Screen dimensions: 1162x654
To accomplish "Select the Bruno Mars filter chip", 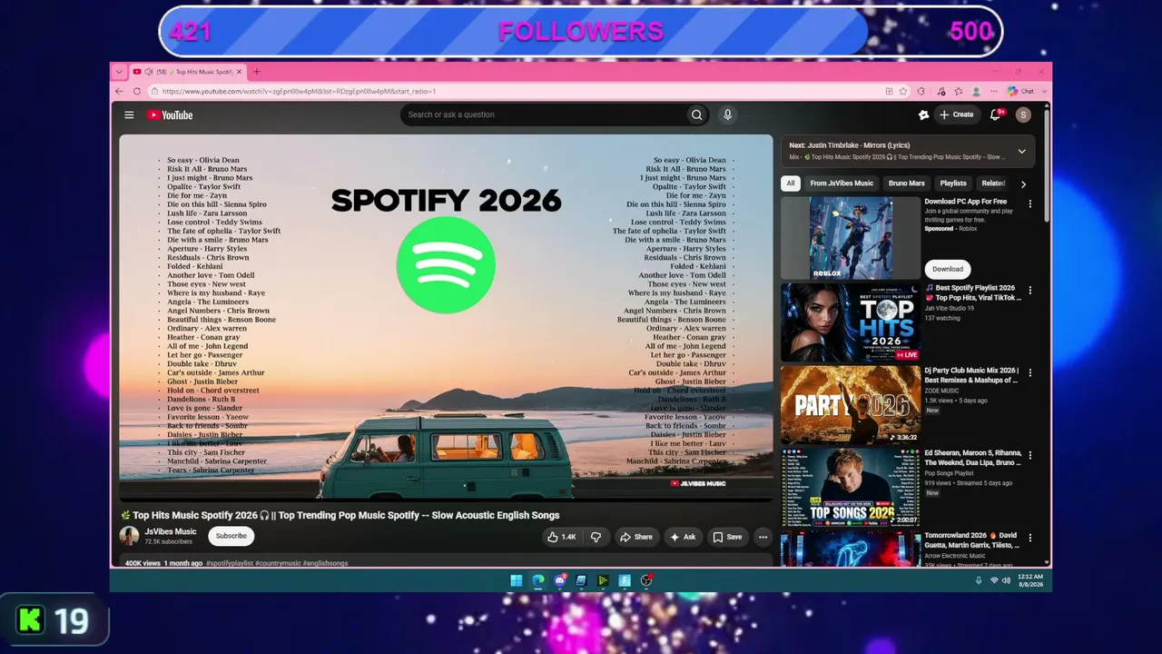I will pos(906,183).
